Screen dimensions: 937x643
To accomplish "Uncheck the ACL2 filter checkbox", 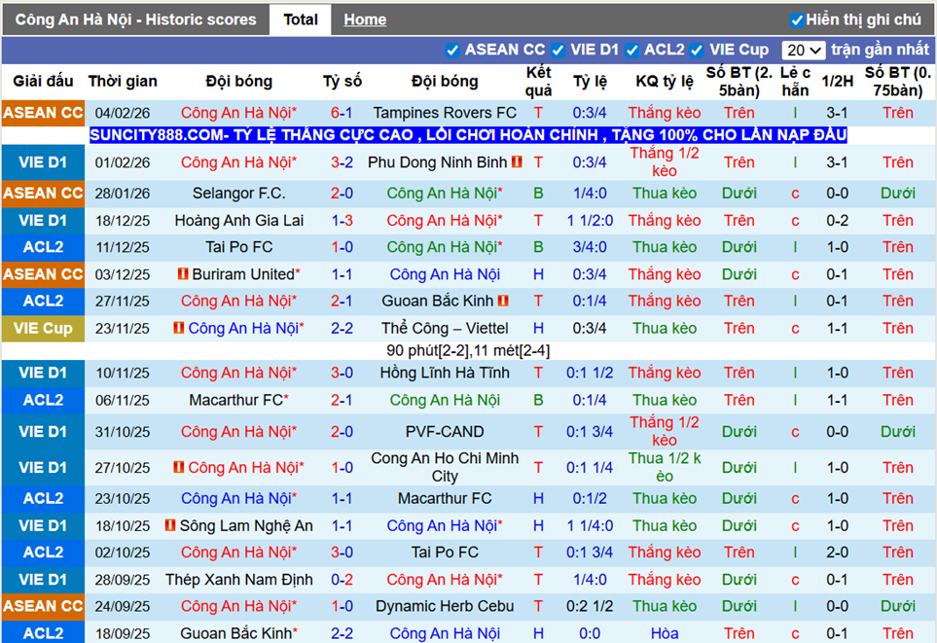I will click(631, 51).
